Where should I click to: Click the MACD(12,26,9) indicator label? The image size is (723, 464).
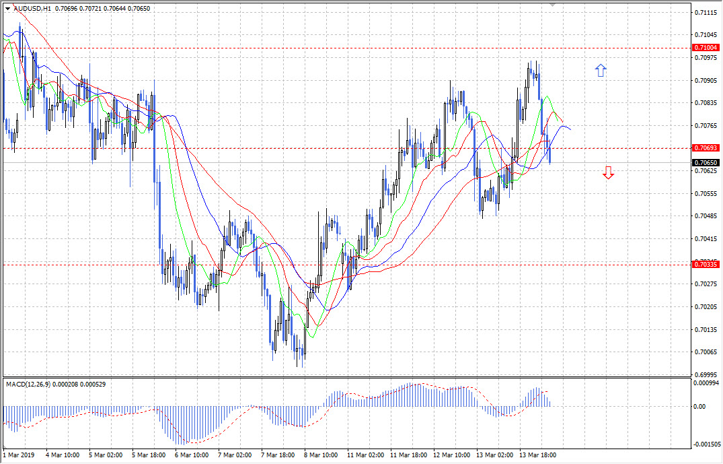click(28, 384)
